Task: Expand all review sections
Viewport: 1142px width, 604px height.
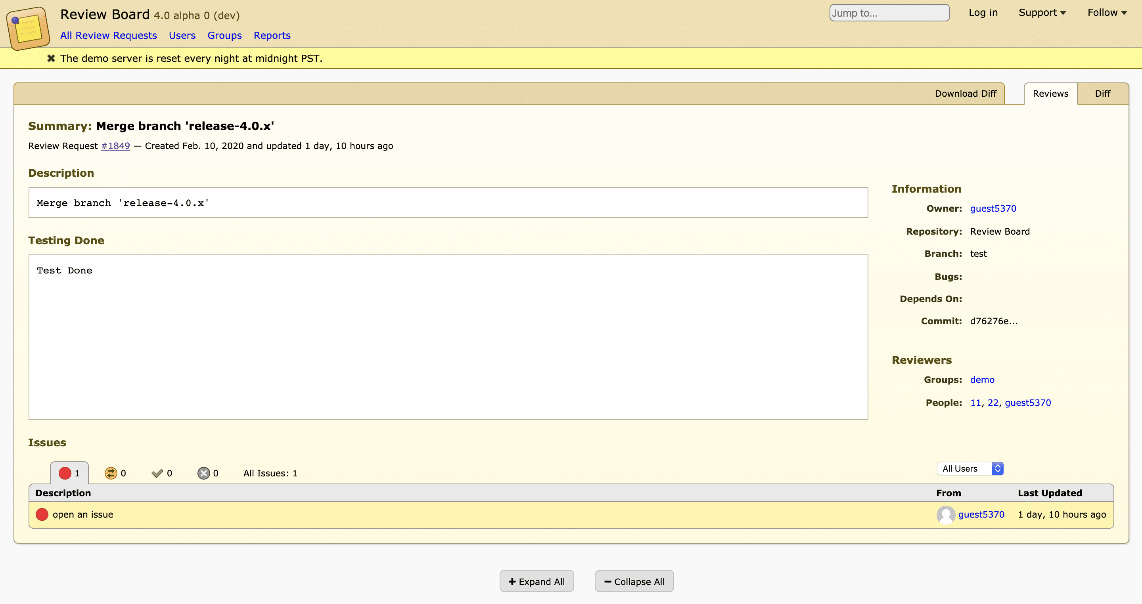Action: tap(536, 581)
